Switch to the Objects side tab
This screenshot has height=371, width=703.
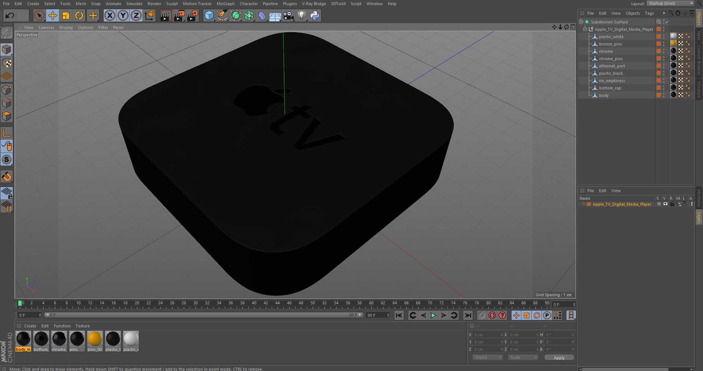699,18
